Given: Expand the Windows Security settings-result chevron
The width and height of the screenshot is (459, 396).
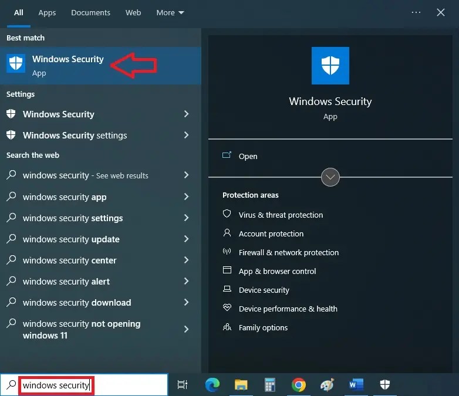Looking at the screenshot, I should [186, 114].
